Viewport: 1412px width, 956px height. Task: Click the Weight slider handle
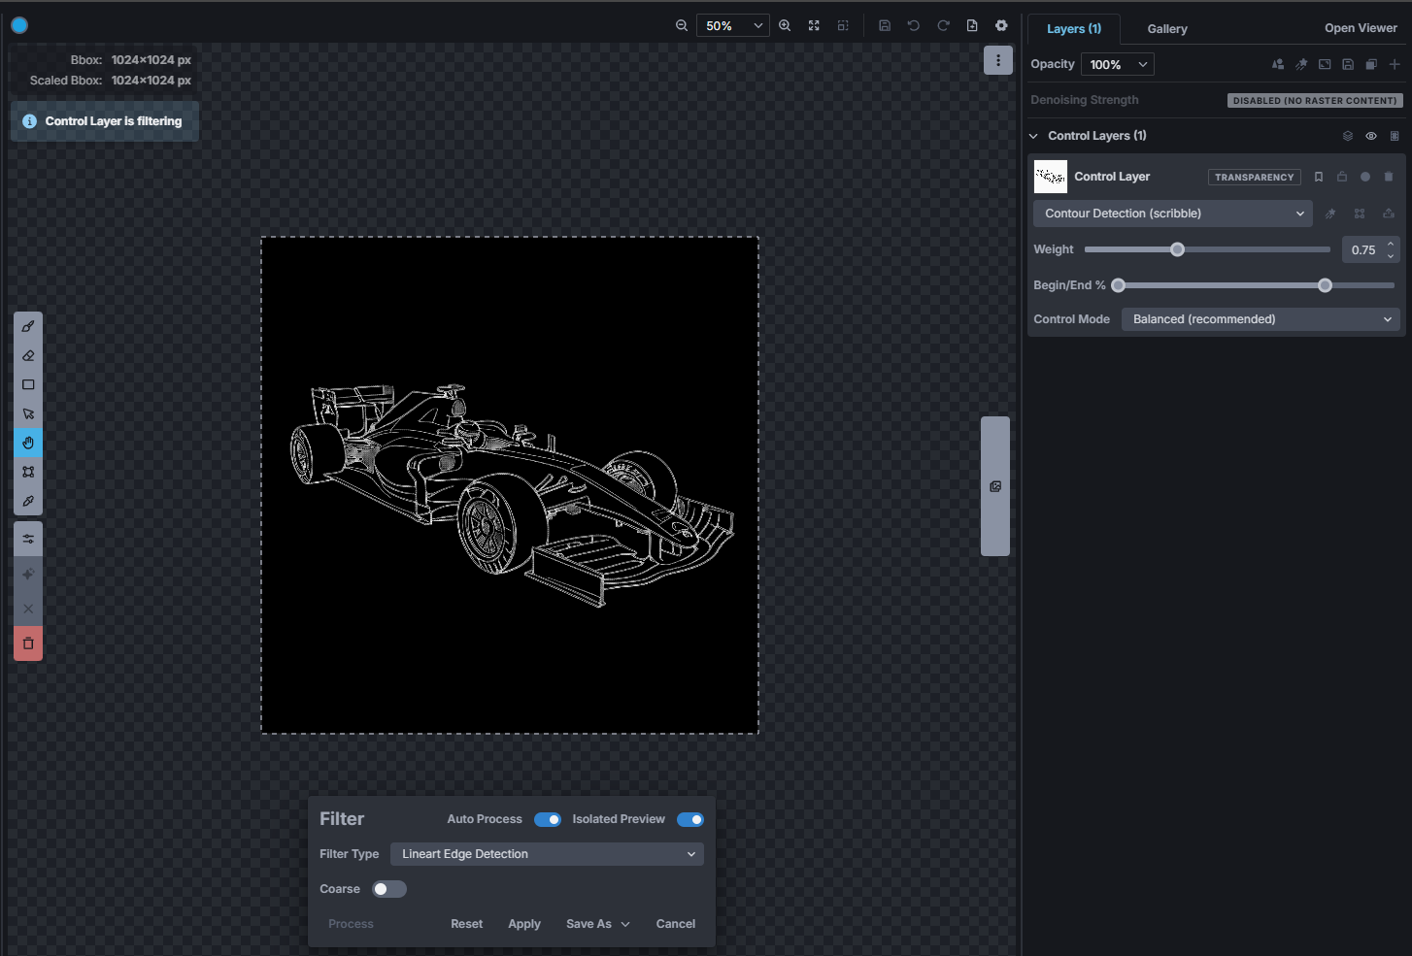point(1177,249)
